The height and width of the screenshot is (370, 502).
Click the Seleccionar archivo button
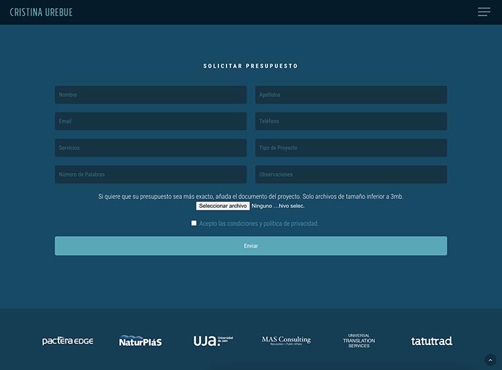[x=223, y=206]
